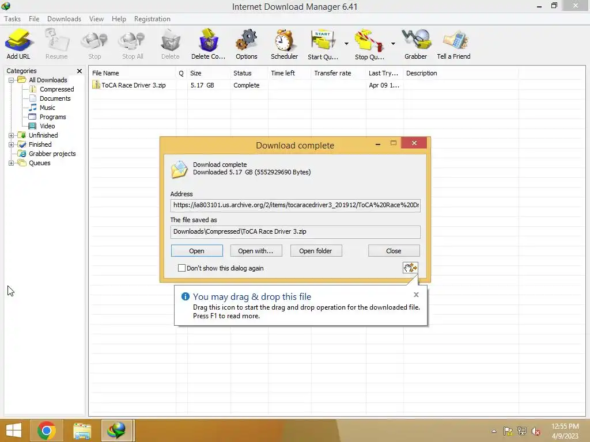Image resolution: width=590 pixels, height=442 pixels.
Task: Select the Documents category
Action: pyautogui.click(x=55, y=98)
